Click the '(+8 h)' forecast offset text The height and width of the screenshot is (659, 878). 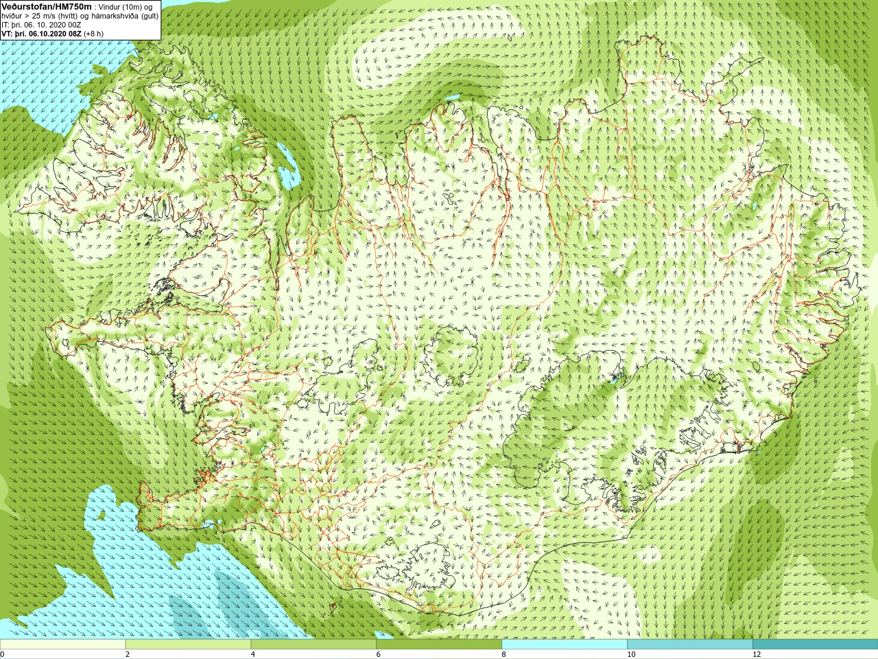[94, 34]
